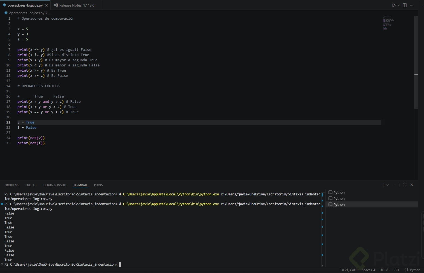
Task: Click the code minimap preview
Action: (388, 23)
